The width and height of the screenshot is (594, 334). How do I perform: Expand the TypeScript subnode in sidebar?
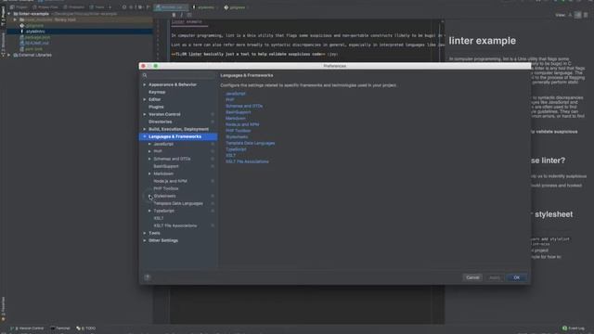click(149, 211)
